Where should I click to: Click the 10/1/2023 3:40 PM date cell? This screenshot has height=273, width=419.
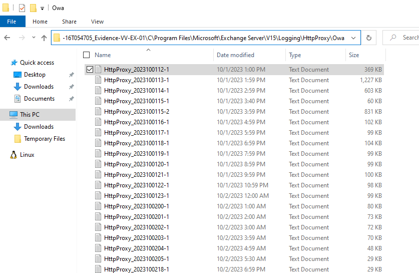coord(241,101)
